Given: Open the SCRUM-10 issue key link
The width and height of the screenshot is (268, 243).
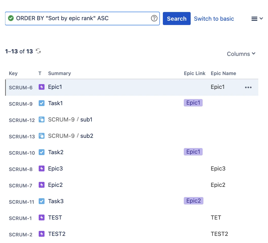Looking at the screenshot, I should pos(22,153).
